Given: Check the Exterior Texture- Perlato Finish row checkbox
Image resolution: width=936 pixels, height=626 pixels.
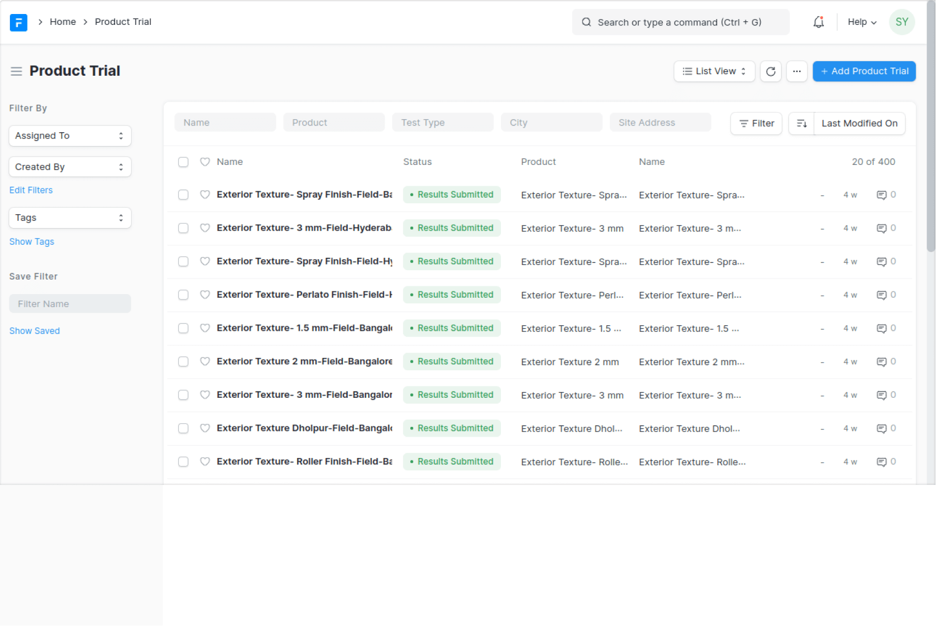Looking at the screenshot, I should [x=183, y=295].
